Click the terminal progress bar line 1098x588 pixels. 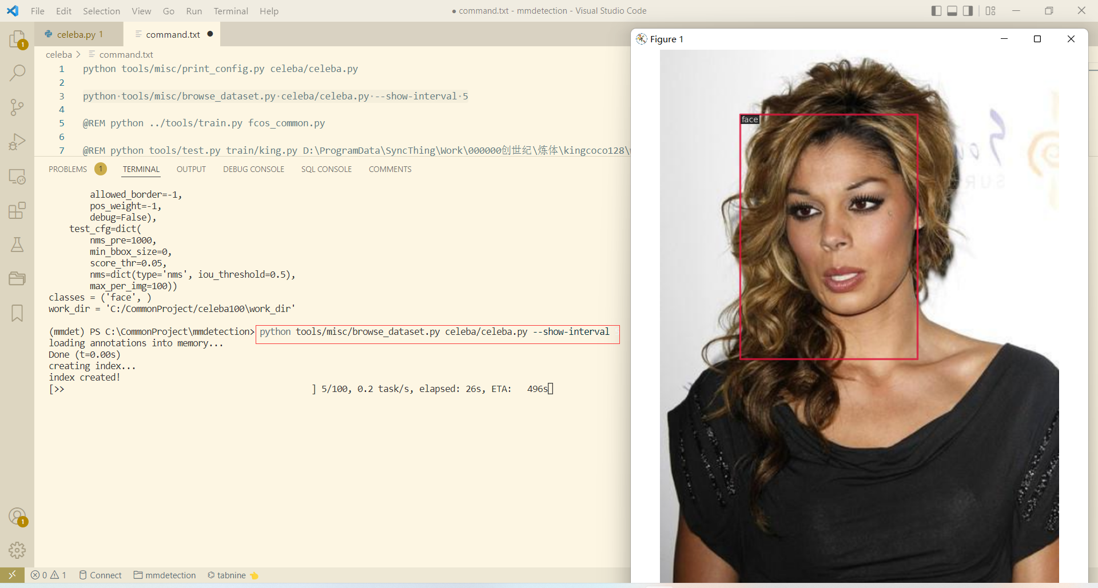coord(301,389)
